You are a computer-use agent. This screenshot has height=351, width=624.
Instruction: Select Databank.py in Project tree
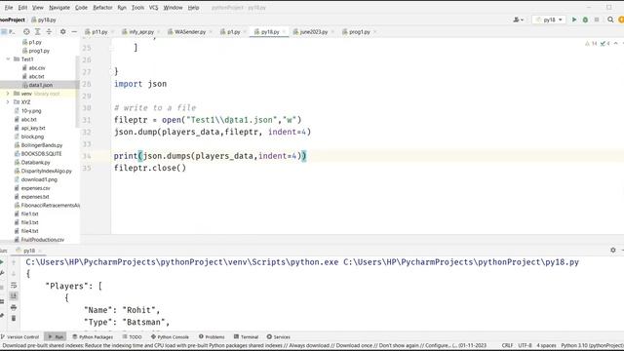point(35,163)
